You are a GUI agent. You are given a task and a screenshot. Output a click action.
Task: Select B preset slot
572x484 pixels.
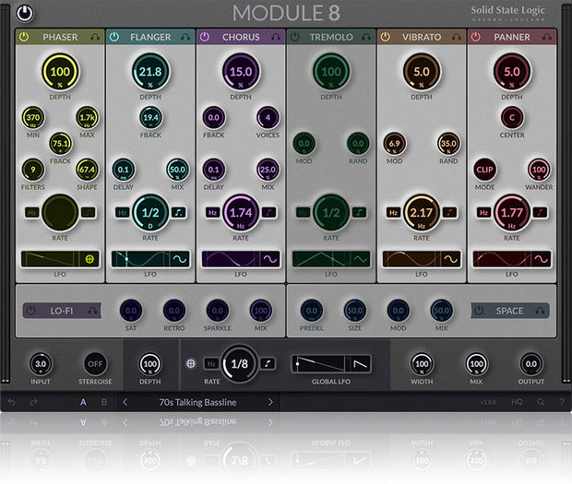pos(104,402)
